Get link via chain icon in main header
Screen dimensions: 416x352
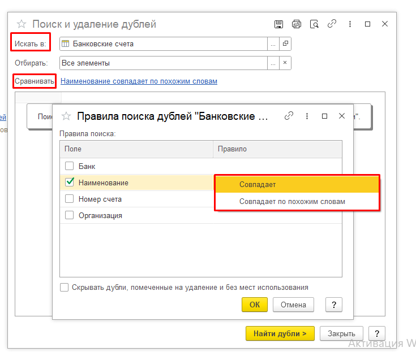coord(332,24)
